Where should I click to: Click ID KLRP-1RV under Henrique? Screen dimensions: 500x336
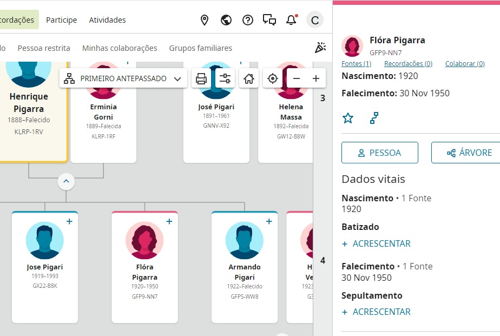(29, 131)
